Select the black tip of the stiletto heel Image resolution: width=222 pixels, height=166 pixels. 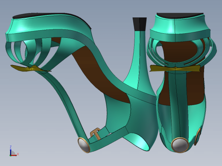point(140,24)
